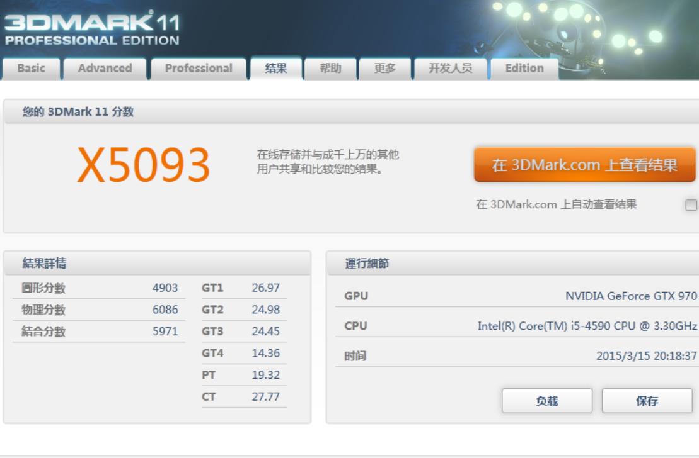The image size is (699, 458).
Task: Click the 时间 row label
Action: pos(355,356)
